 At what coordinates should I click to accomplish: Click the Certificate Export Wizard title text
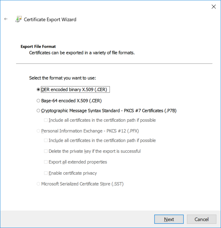[x=50, y=20]
